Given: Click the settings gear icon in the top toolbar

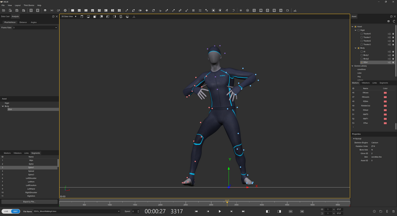Looking at the screenshot, I should tap(65, 10).
